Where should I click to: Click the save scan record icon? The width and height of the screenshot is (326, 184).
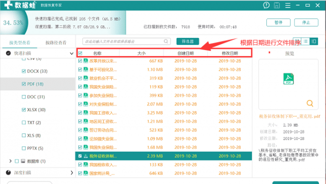coord(277,5)
